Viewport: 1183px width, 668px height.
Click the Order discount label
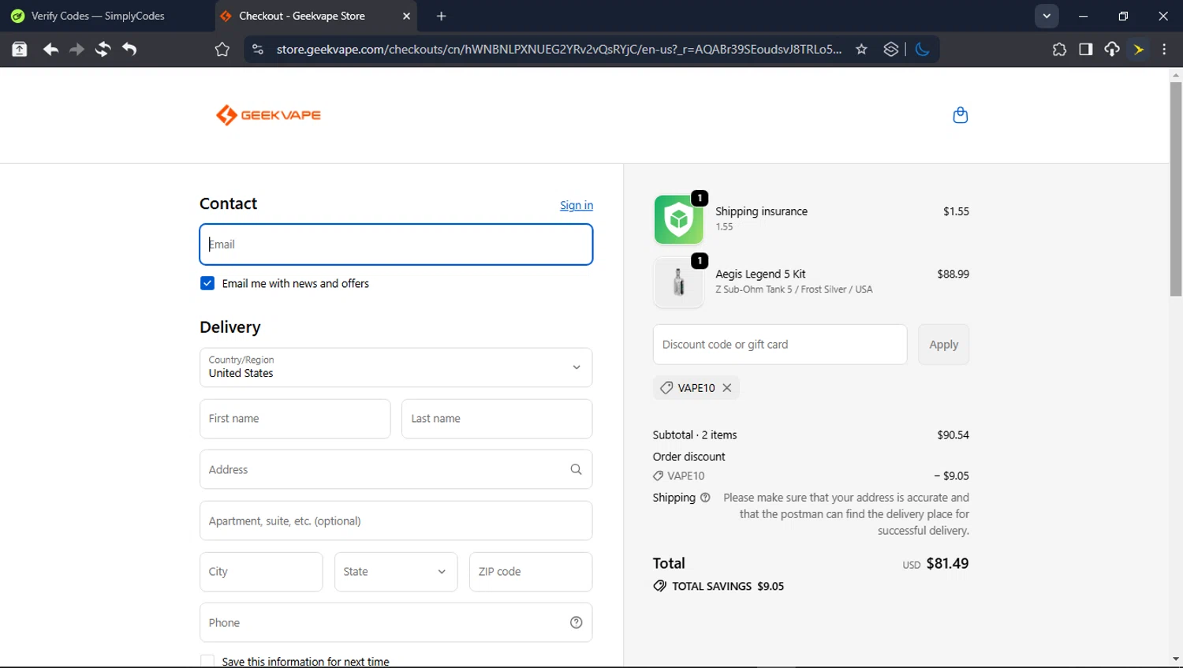(689, 457)
